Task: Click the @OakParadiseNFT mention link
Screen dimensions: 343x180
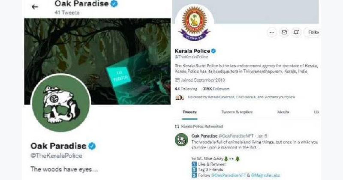Action: 229,175
